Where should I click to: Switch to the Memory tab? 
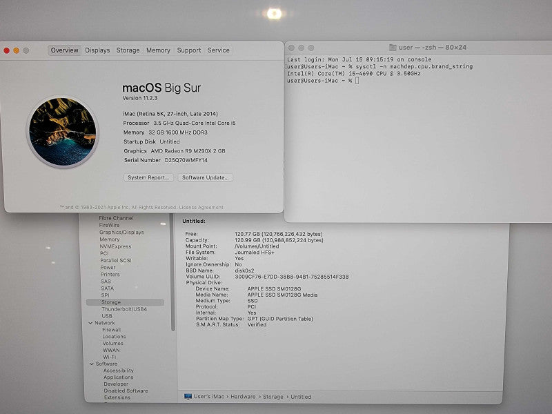pos(158,50)
